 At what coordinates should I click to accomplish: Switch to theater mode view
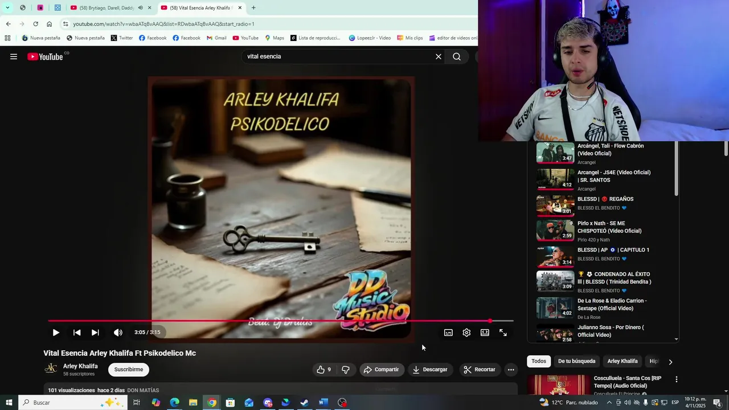485,333
